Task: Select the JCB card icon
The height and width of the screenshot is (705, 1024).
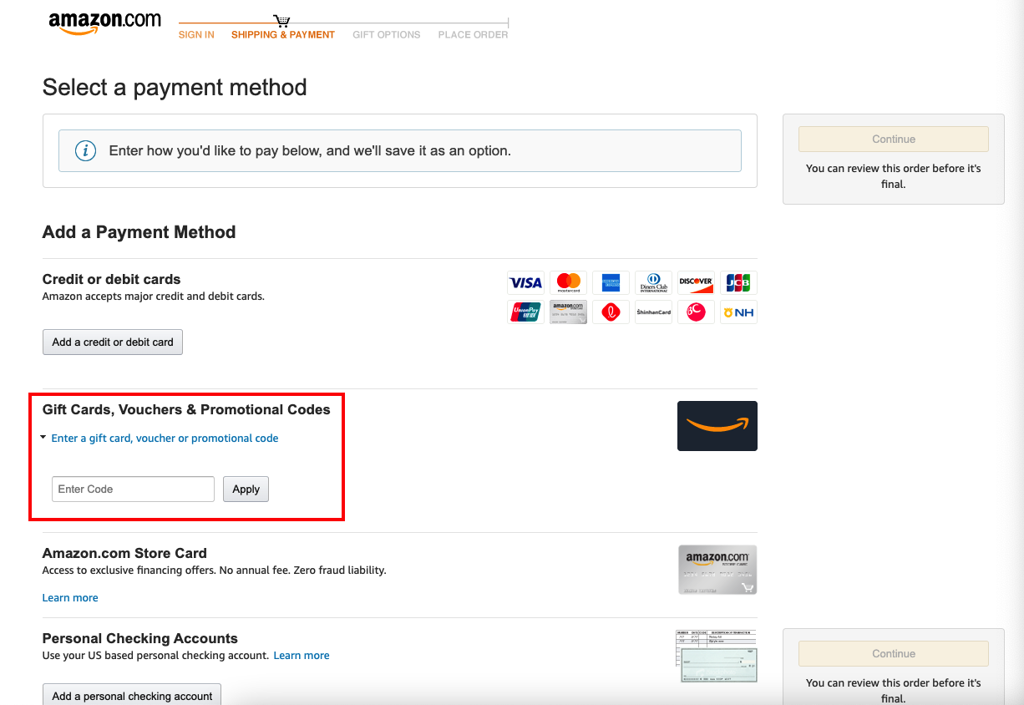Action: tap(738, 282)
